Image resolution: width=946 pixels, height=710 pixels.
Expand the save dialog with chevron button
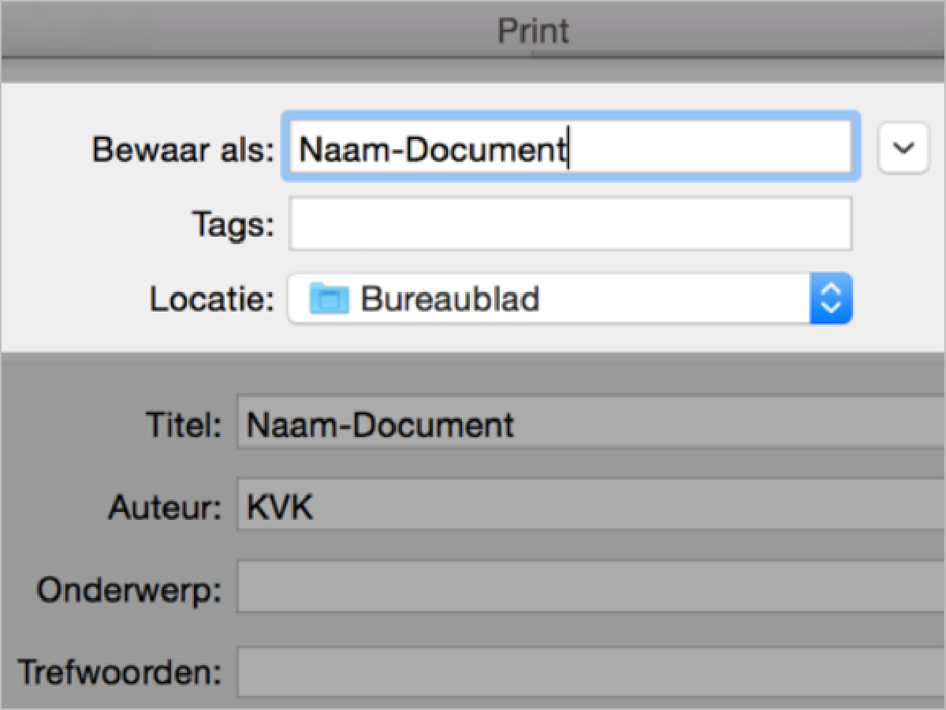[x=903, y=148]
